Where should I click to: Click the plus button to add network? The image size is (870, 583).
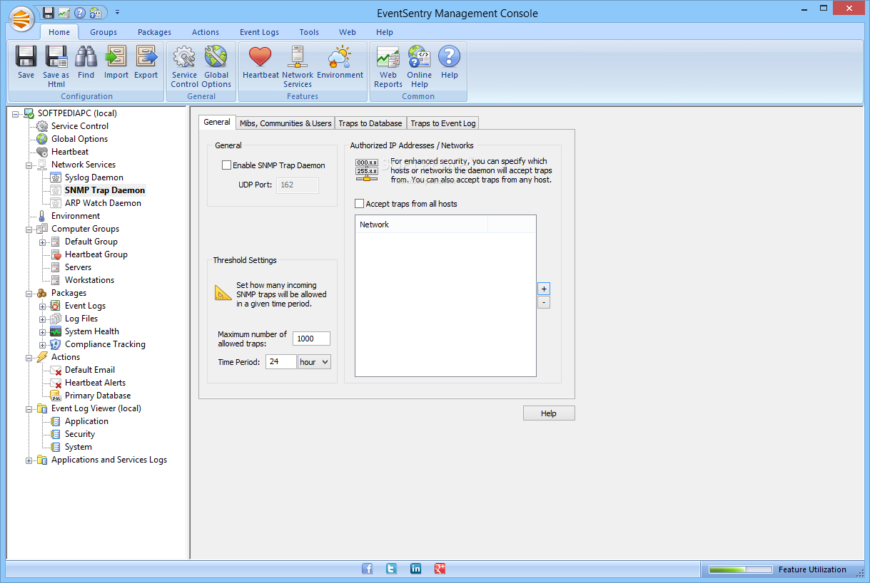pyautogui.click(x=544, y=289)
